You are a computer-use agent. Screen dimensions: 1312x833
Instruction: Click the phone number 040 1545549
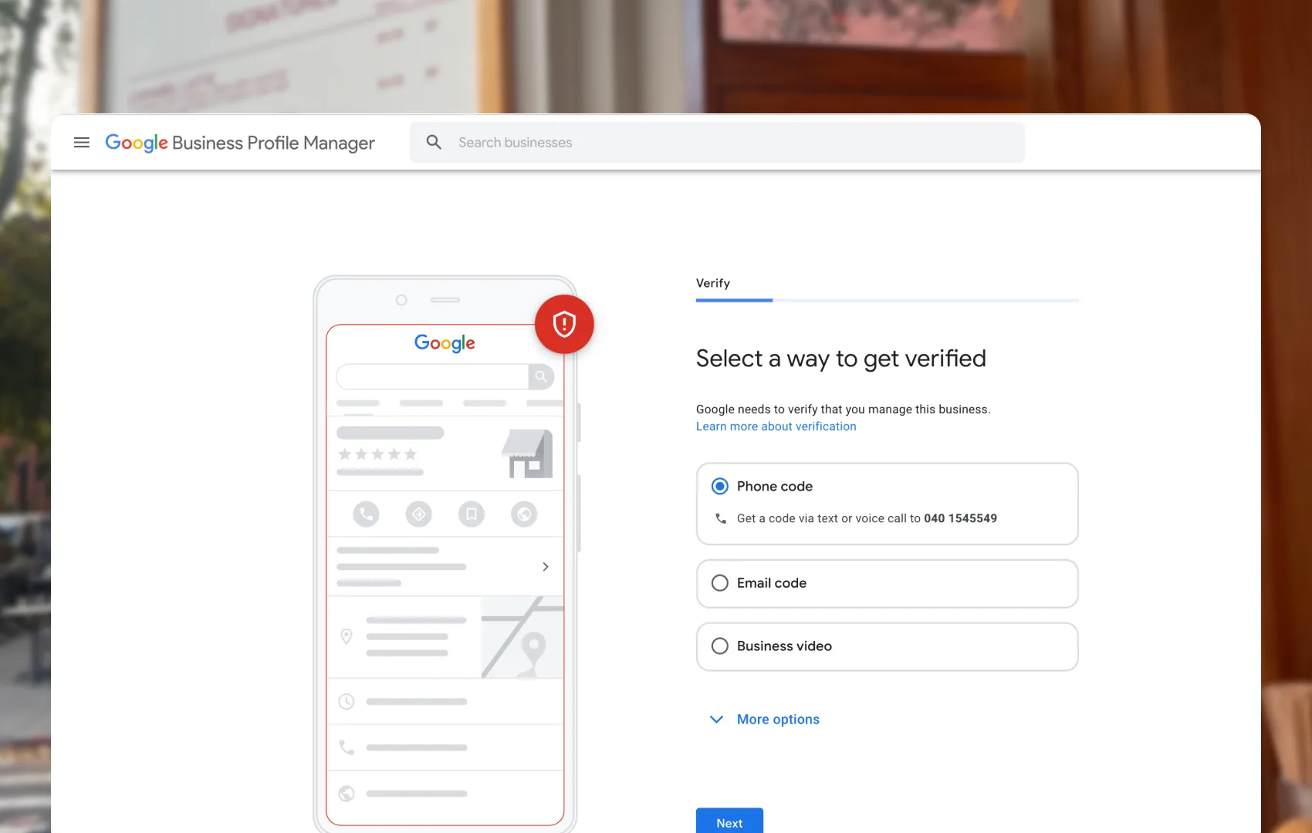pos(960,518)
